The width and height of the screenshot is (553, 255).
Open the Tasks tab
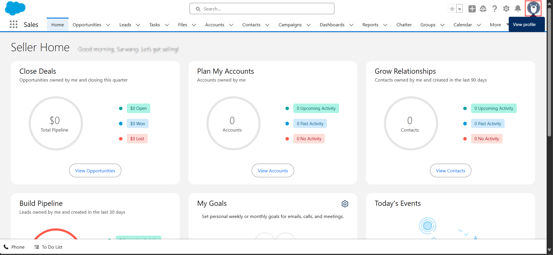155,25
